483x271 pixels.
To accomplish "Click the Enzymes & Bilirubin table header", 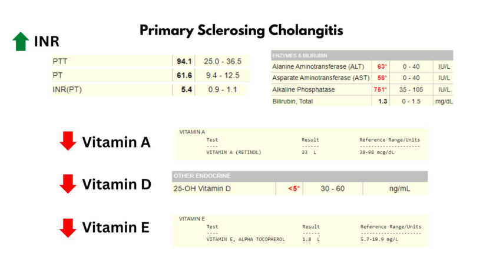I will coord(295,55).
